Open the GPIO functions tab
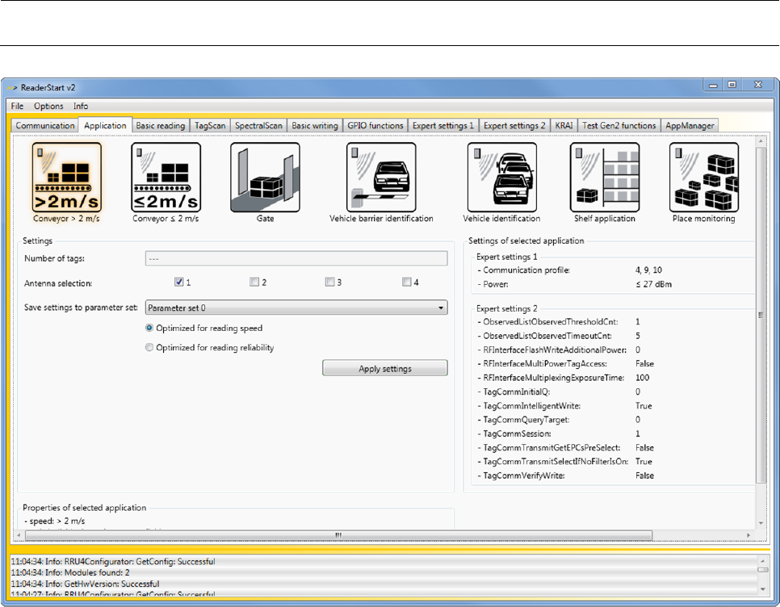 pyautogui.click(x=375, y=126)
